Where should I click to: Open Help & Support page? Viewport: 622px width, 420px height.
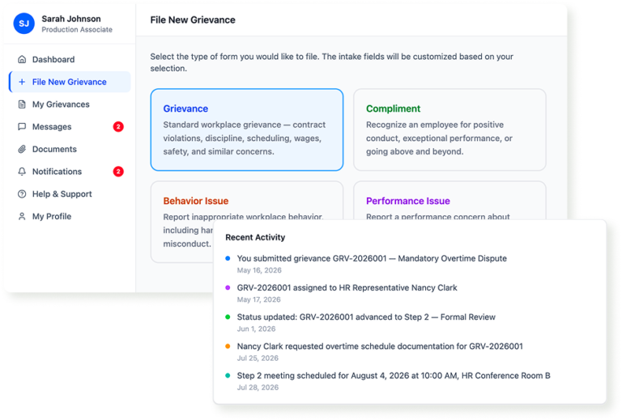pos(70,194)
